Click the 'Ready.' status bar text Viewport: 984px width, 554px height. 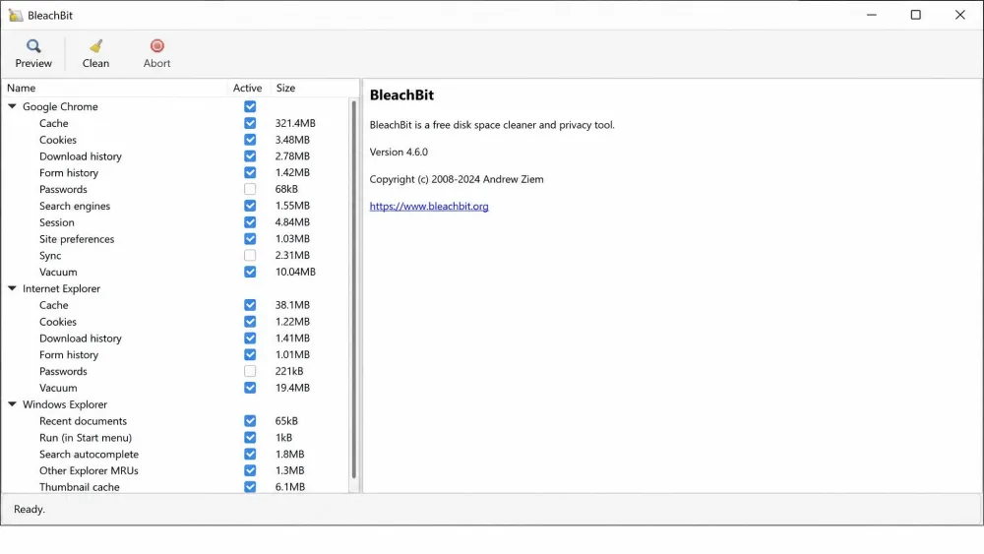point(30,509)
